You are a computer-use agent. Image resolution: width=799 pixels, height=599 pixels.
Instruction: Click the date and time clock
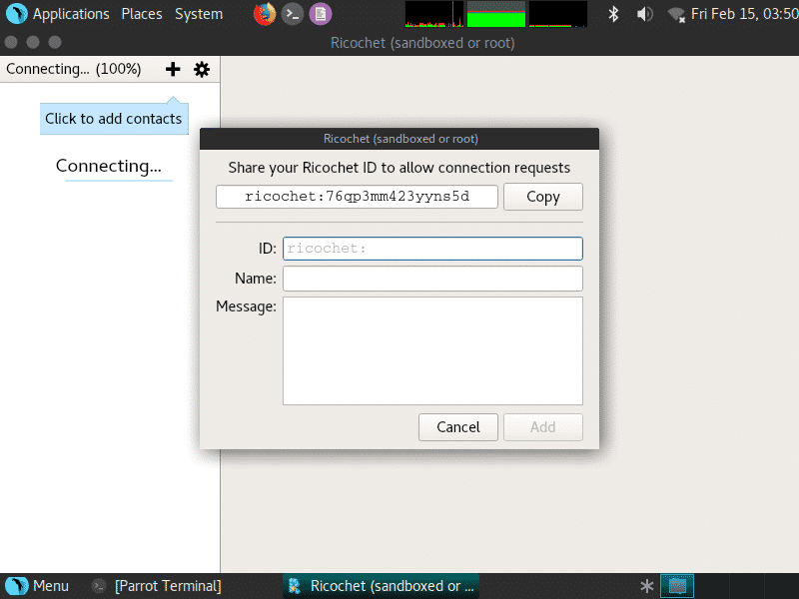coord(744,14)
